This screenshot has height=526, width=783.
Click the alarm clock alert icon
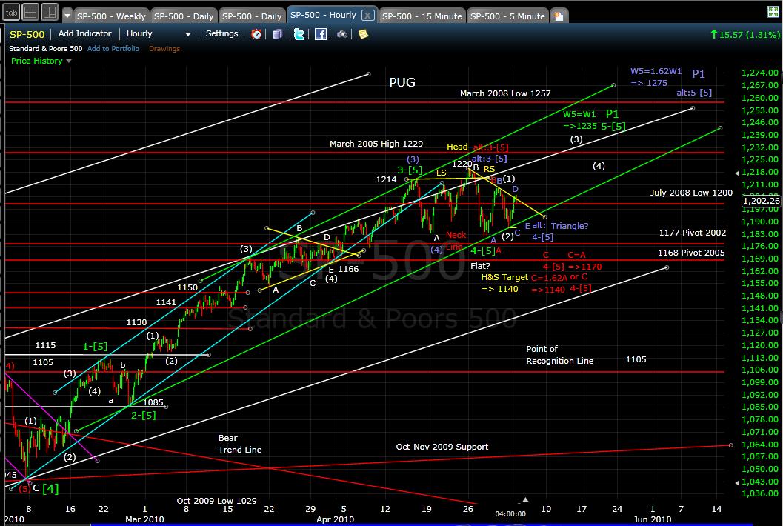256,34
